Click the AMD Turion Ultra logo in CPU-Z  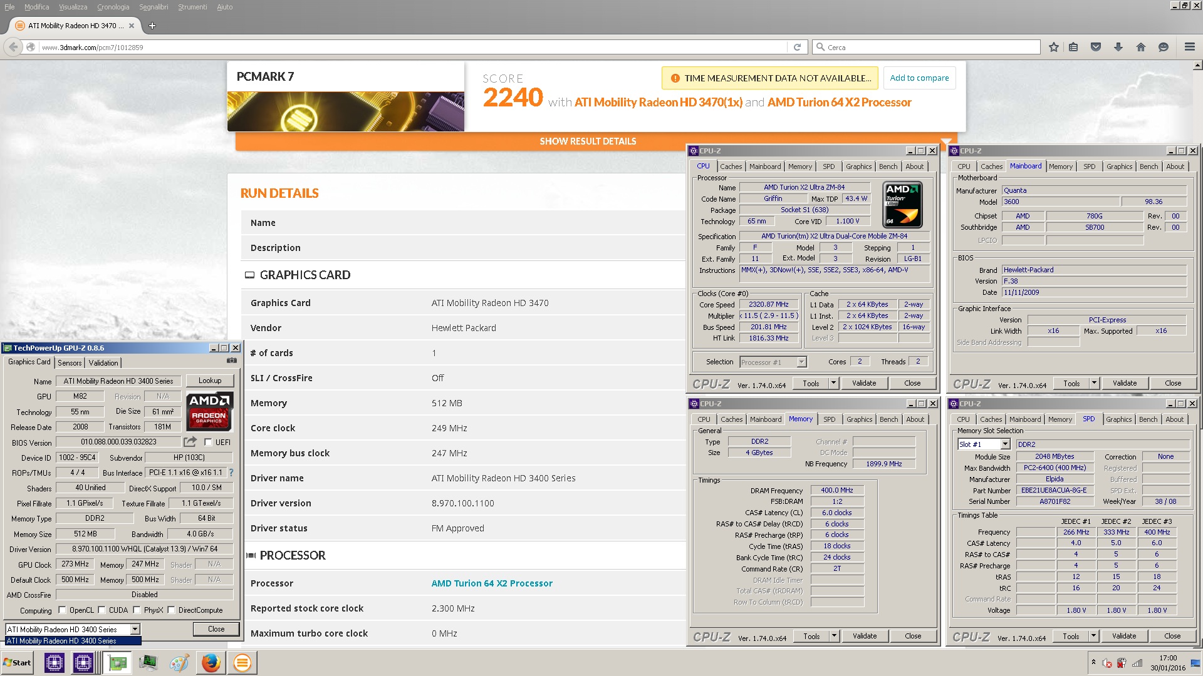point(902,204)
